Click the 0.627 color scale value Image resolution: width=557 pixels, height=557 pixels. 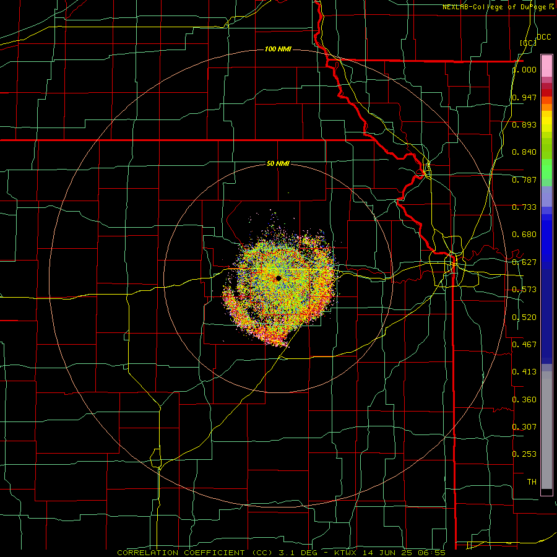coord(525,262)
